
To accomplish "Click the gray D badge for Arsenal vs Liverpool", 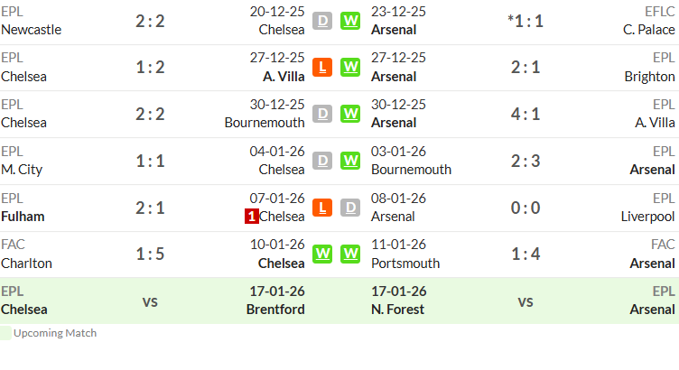I will pos(350,208).
